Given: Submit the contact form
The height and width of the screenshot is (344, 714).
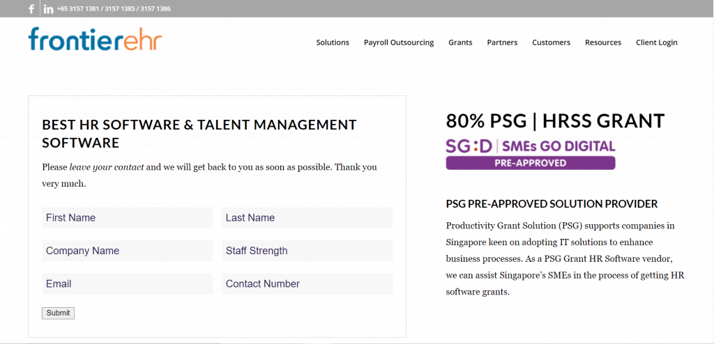Looking at the screenshot, I should pos(59,313).
